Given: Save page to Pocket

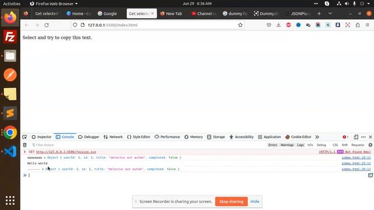Looking at the screenshot, I should tap(269, 25).
